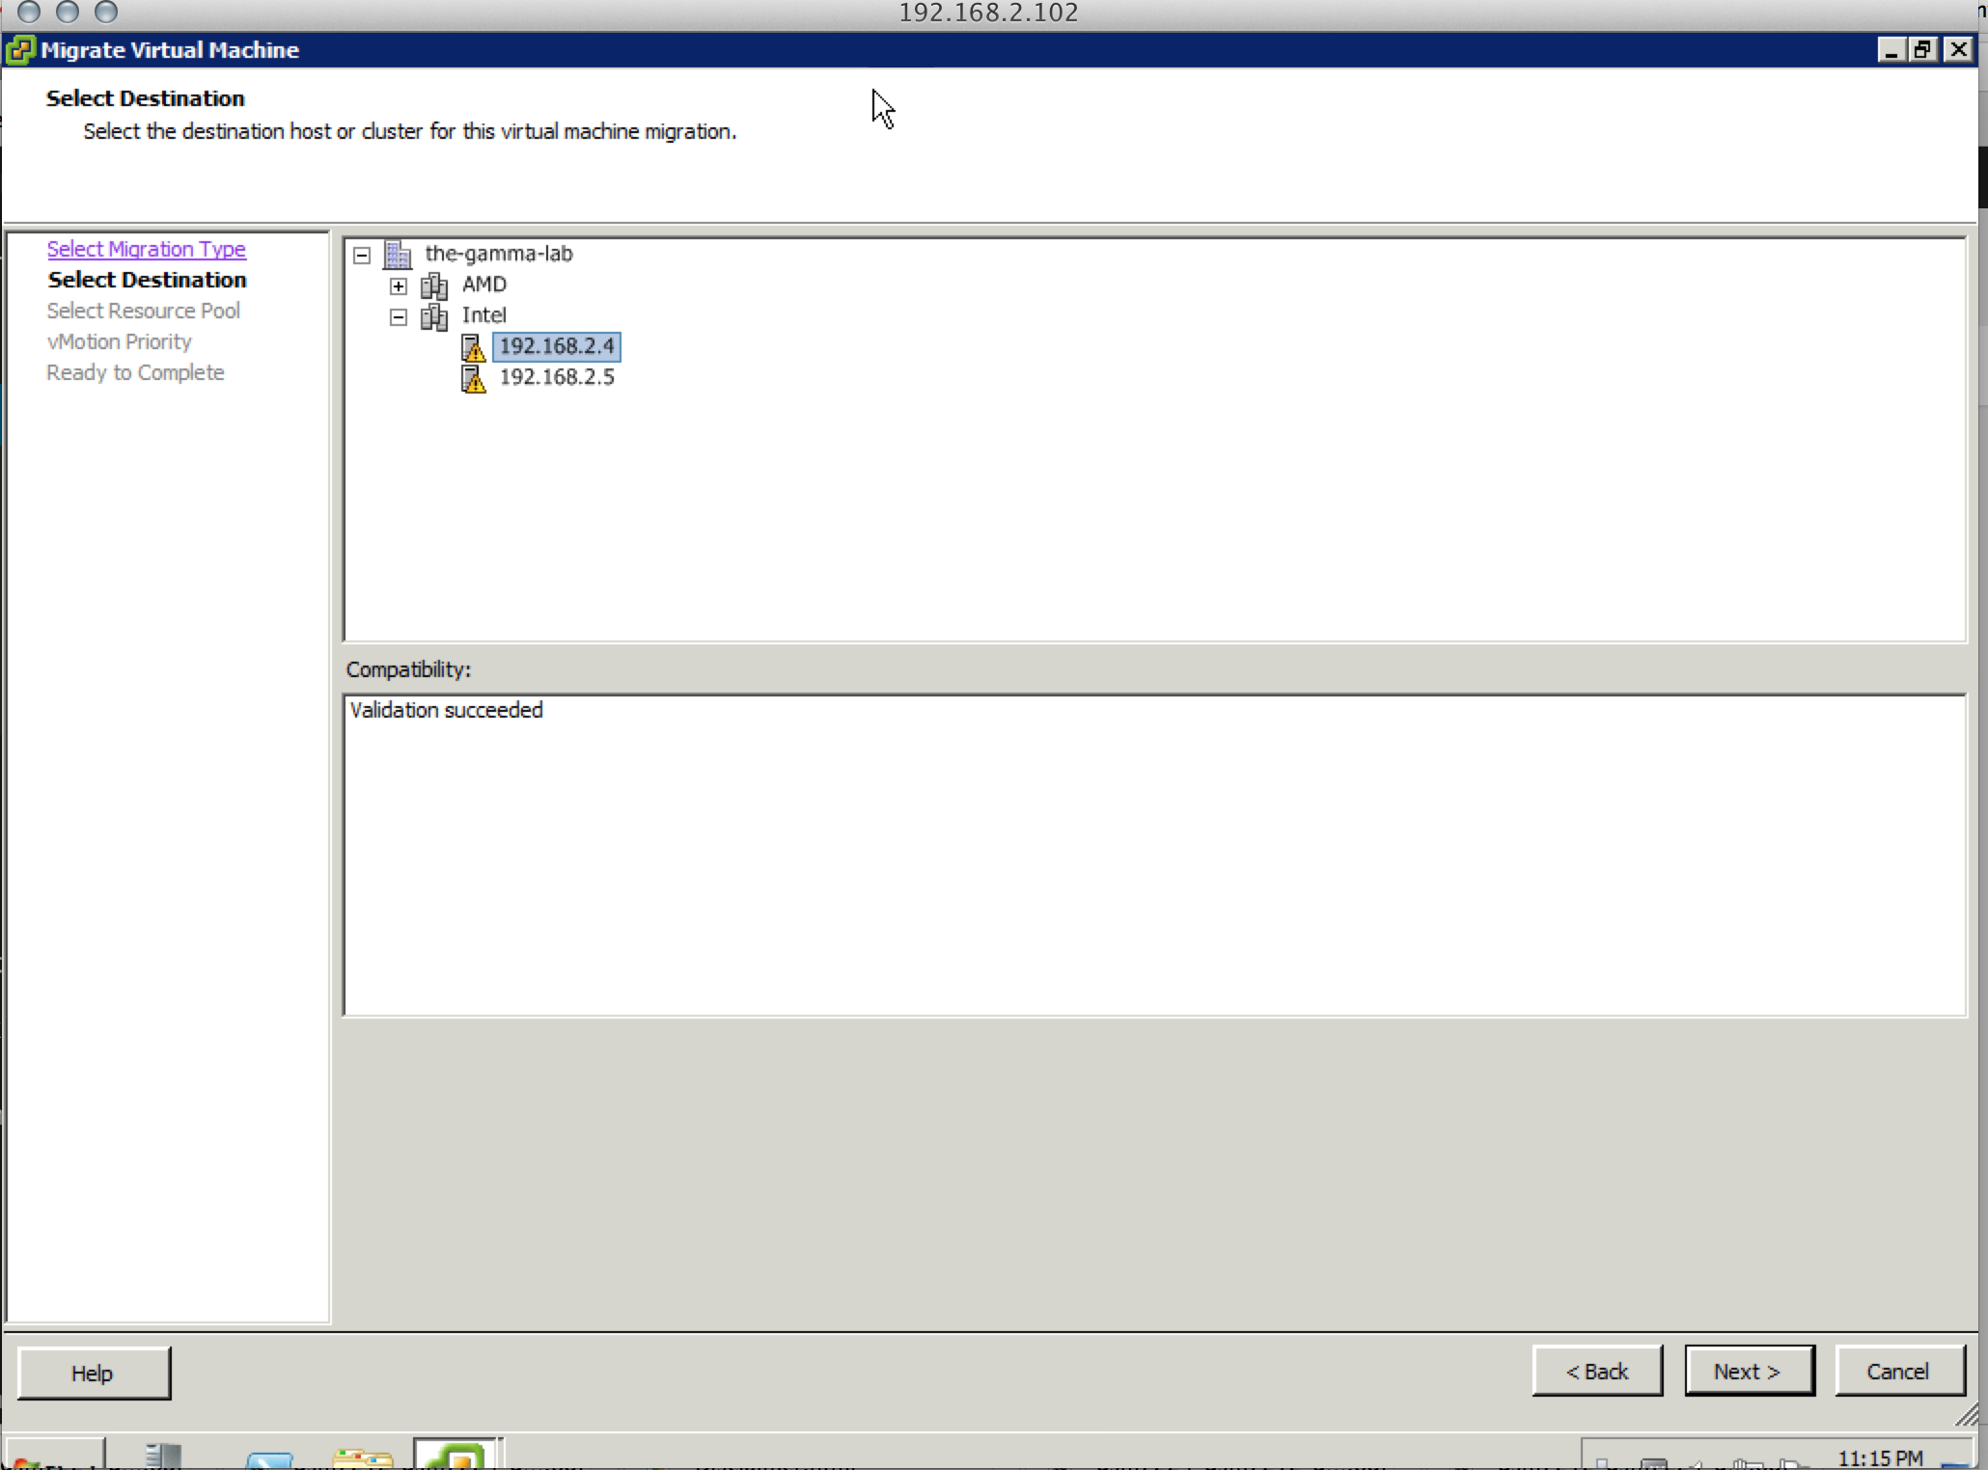
Task: Click the Migrate Virtual Machine title icon
Action: [x=20, y=50]
